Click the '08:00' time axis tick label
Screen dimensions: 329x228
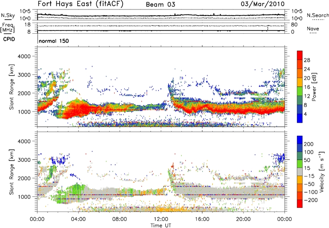120,219
